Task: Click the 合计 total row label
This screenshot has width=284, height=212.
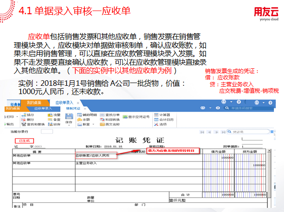Action: pos(186,195)
